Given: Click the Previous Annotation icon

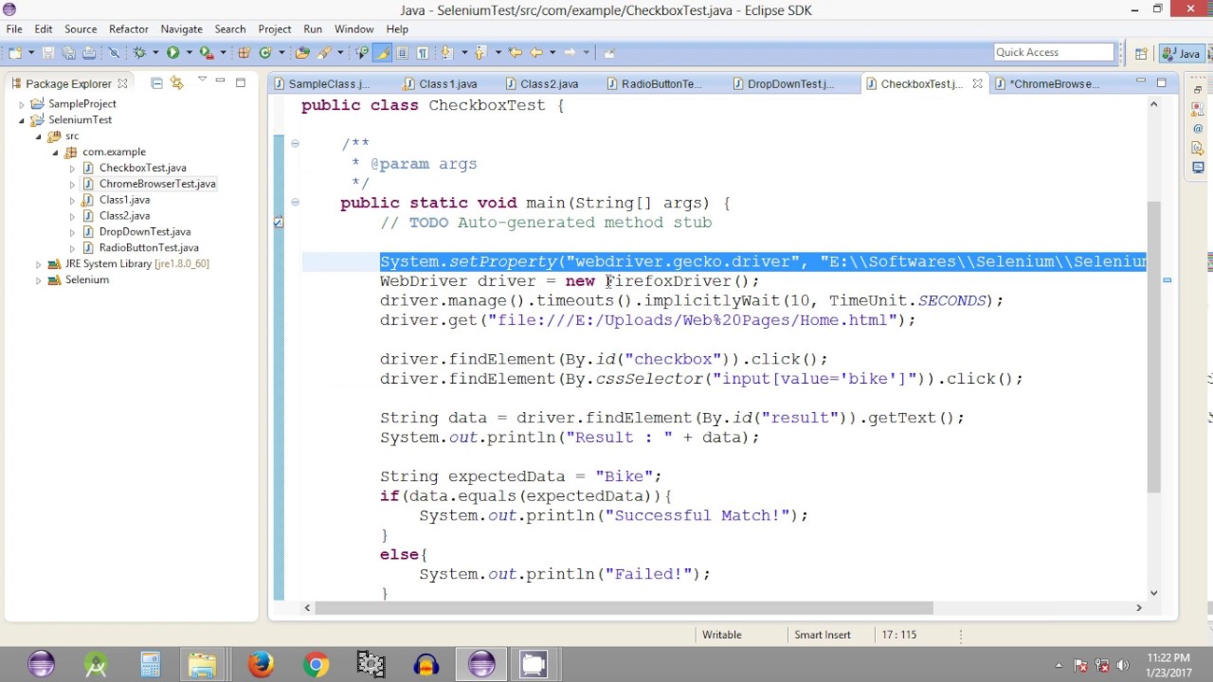Looking at the screenshot, I should [480, 53].
